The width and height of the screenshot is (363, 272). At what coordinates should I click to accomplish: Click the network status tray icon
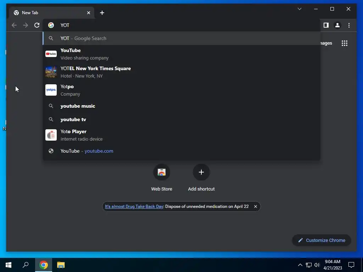pos(309,265)
